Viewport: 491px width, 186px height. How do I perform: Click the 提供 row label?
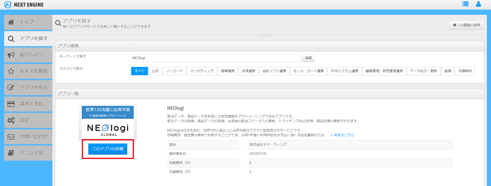coord(203,145)
